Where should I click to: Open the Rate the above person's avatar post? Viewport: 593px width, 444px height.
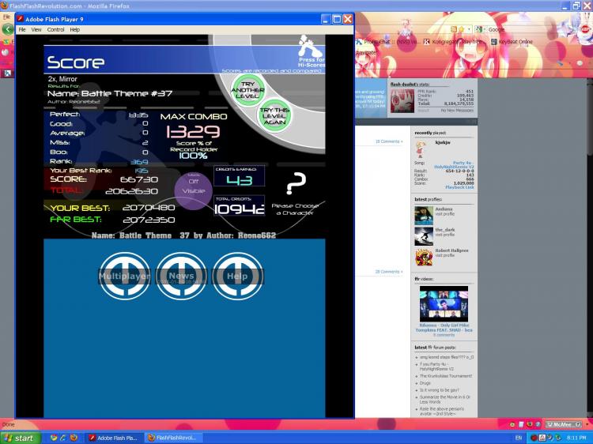pos(442,412)
